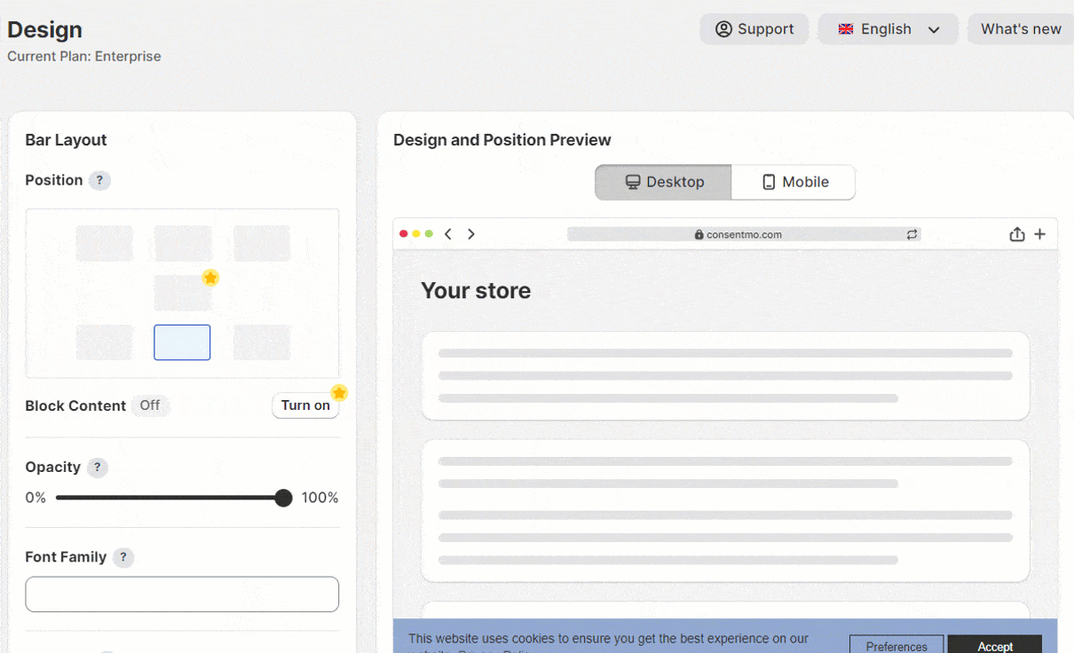Switch preview to the Mobile tab
The height and width of the screenshot is (653, 1074).
click(x=794, y=182)
